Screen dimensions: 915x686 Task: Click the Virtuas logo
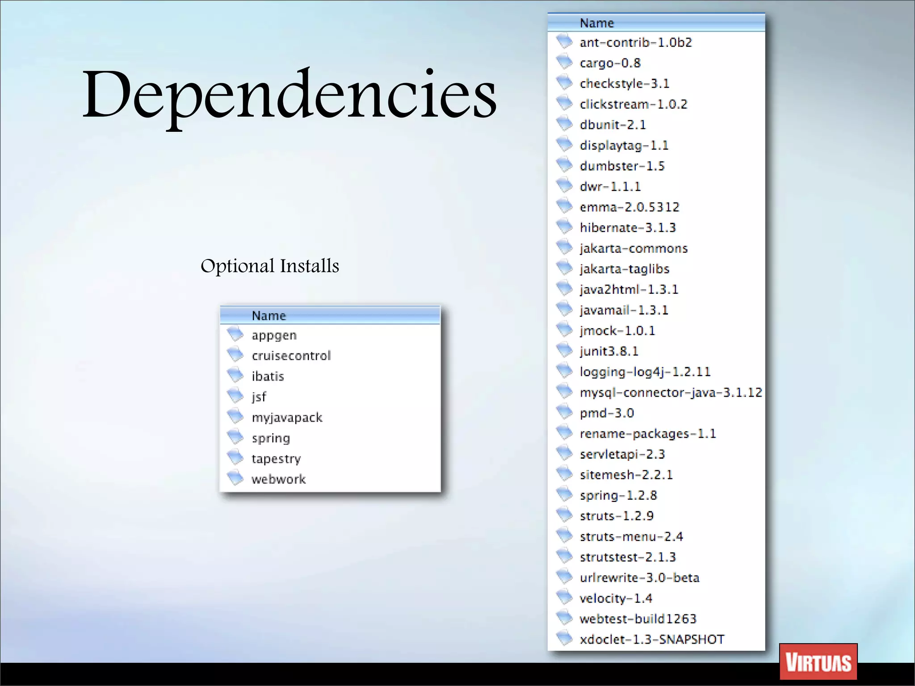[x=818, y=662]
